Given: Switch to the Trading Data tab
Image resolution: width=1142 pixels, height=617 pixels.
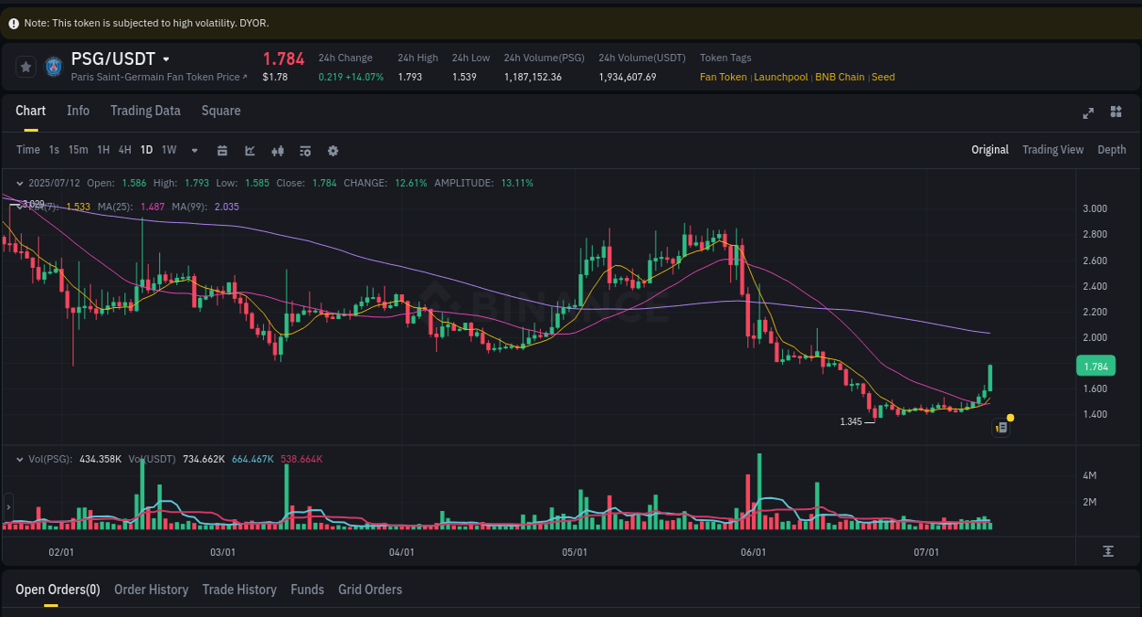Looking at the screenshot, I should pyautogui.click(x=145, y=111).
